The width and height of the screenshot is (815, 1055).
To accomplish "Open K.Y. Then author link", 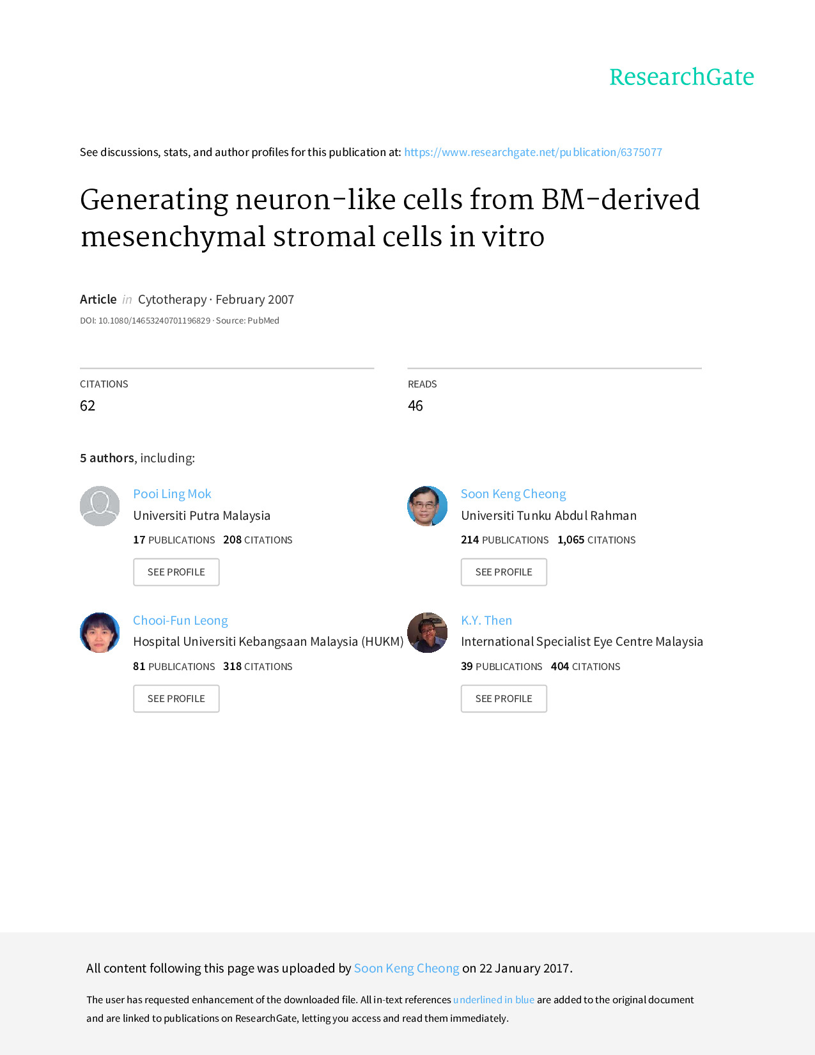I will [x=486, y=620].
